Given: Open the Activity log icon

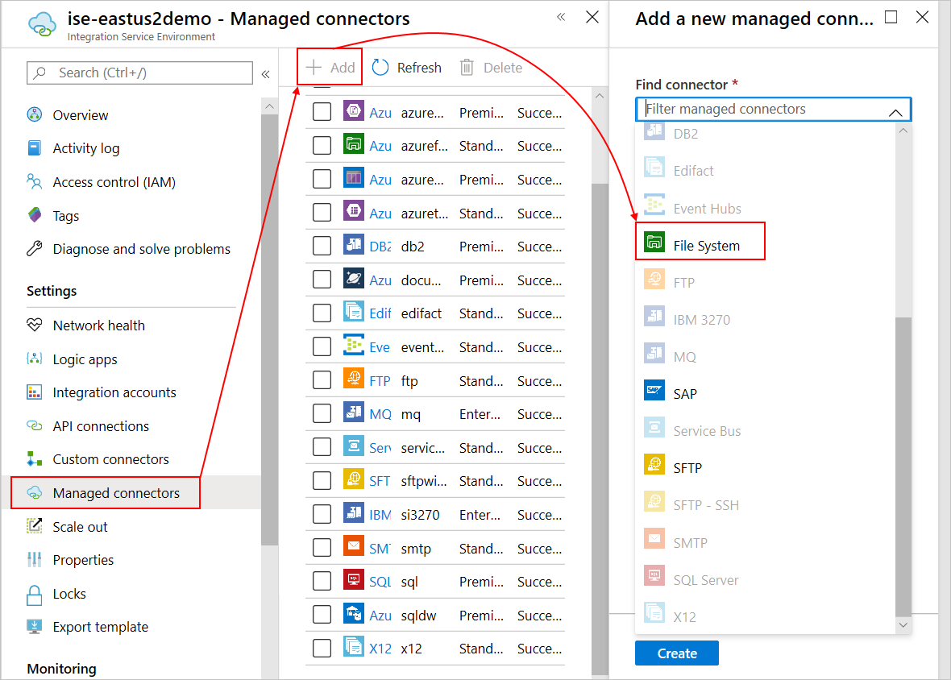Looking at the screenshot, I should [x=35, y=148].
